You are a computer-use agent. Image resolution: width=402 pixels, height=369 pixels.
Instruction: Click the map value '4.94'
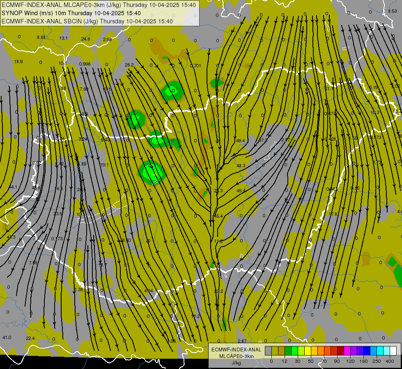[x=149, y=291]
